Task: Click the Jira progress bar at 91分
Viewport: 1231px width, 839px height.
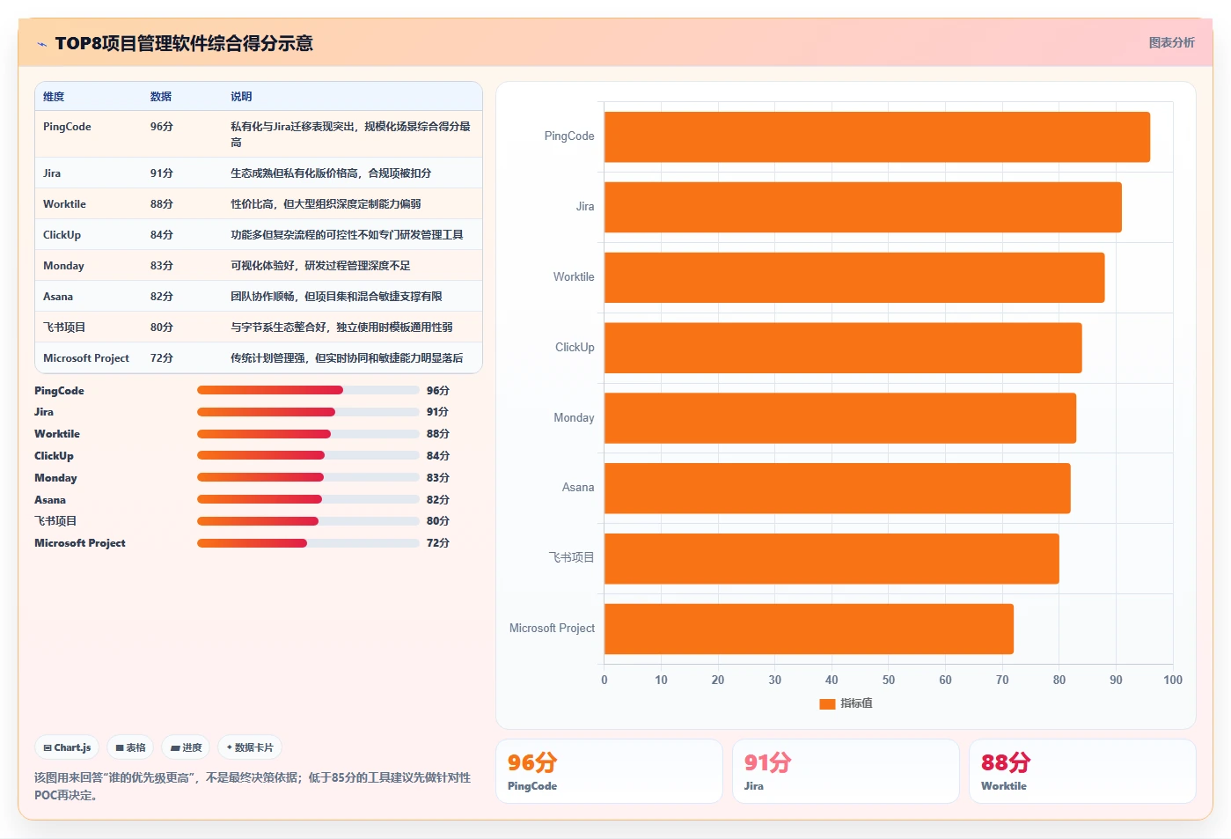Action: pyautogui.click(x=308, y=412)
